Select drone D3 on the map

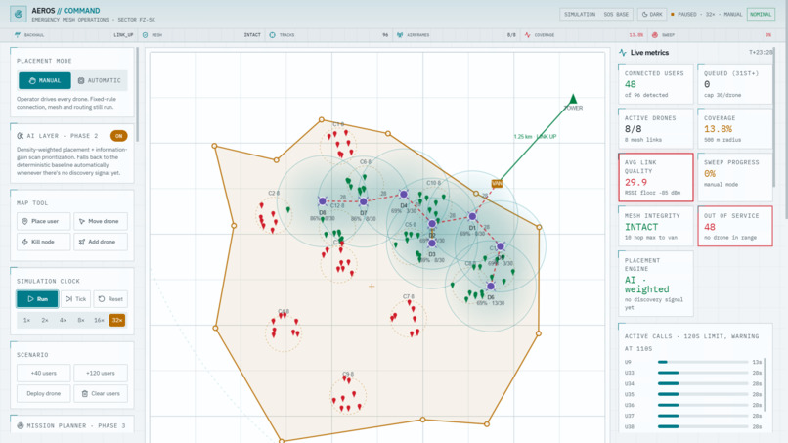pyautogui.click(x=432, y=244)
